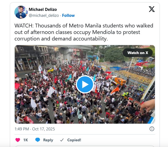168x147 pixels.
Task: Click the X logo icon
Action: pyautogui.click(x=152, y=9)
